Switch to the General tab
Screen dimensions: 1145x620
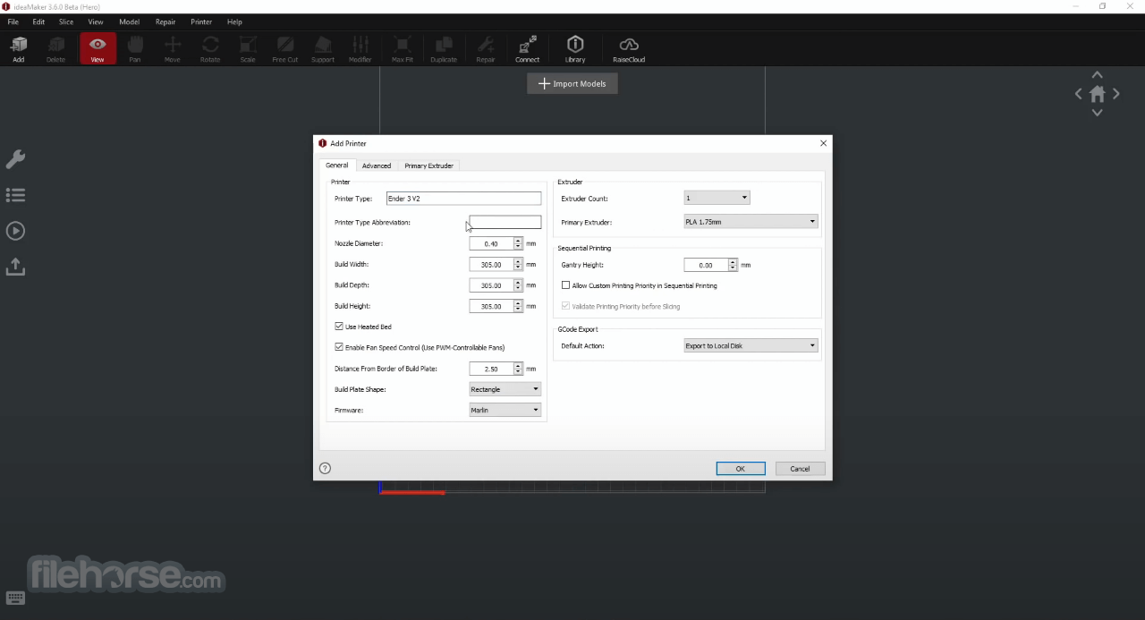click(337, 166)
